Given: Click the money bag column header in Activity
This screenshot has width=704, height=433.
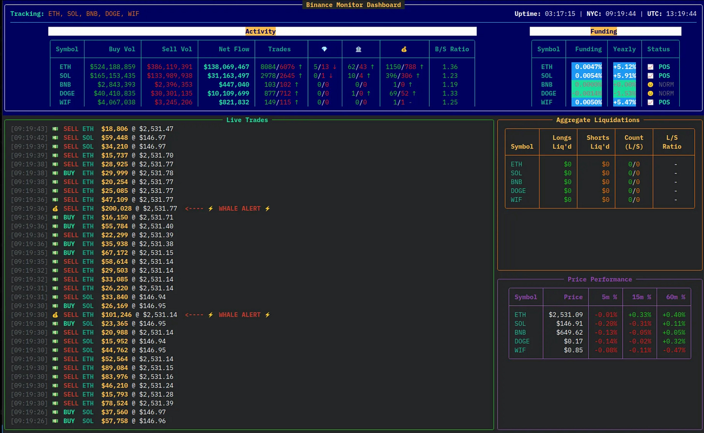Looking at the screenshot, I should click(404, 49).
